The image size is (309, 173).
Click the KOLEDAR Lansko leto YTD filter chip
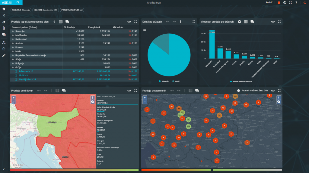click(x=46, y=10)
